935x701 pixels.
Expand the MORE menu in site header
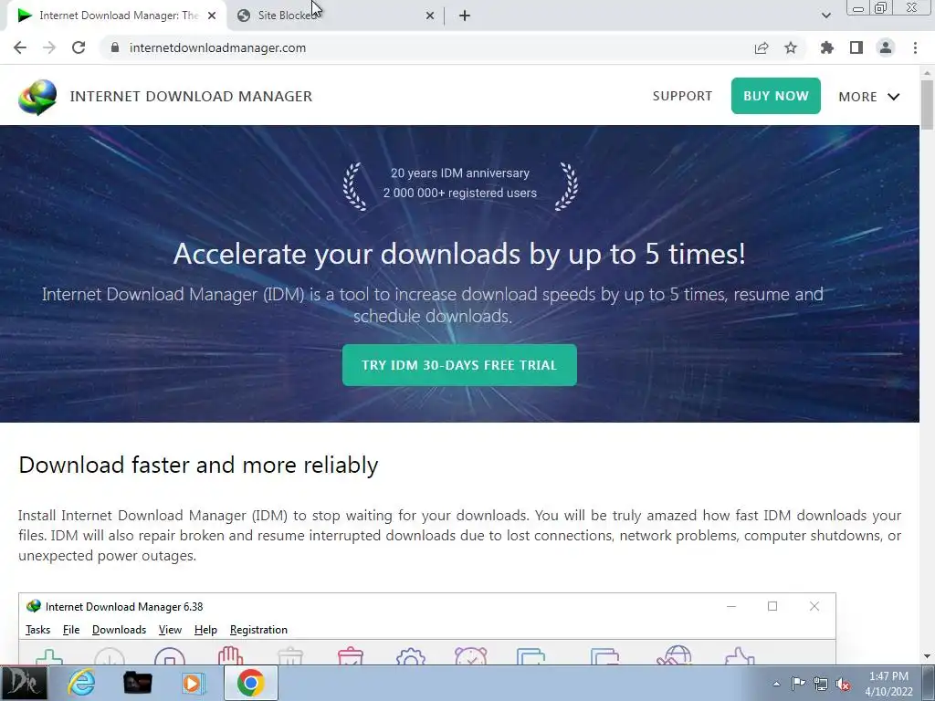869,97
